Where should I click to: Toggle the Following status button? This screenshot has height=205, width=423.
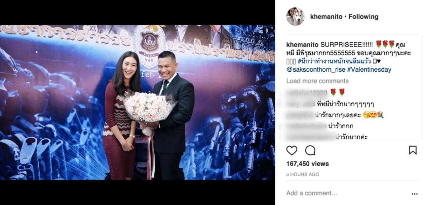[363, 17]
